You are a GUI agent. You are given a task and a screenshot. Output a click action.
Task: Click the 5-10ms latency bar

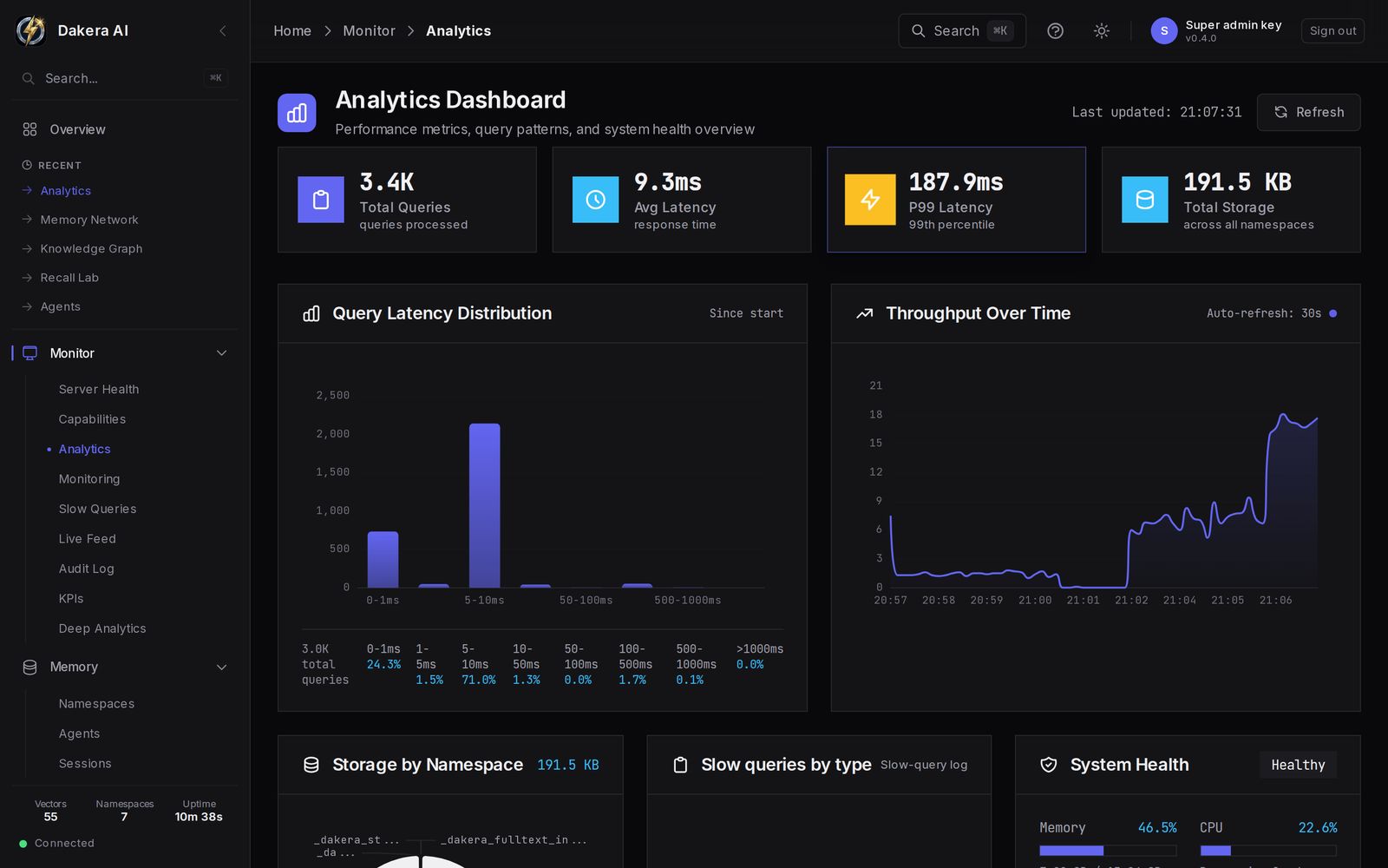tap(484, 506)
